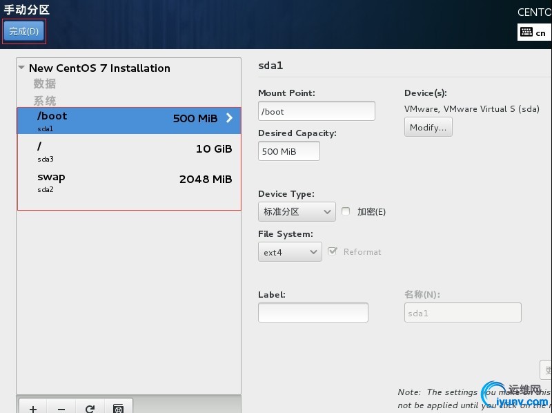Select the / sda3 partition row
Screen dimensions: 552x413
(129, 151)
